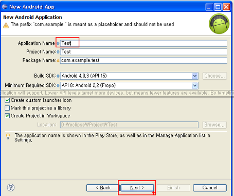Click the warning triangle icon in header
The width and height of the screenshot is (234, 196).
(6, 25)
